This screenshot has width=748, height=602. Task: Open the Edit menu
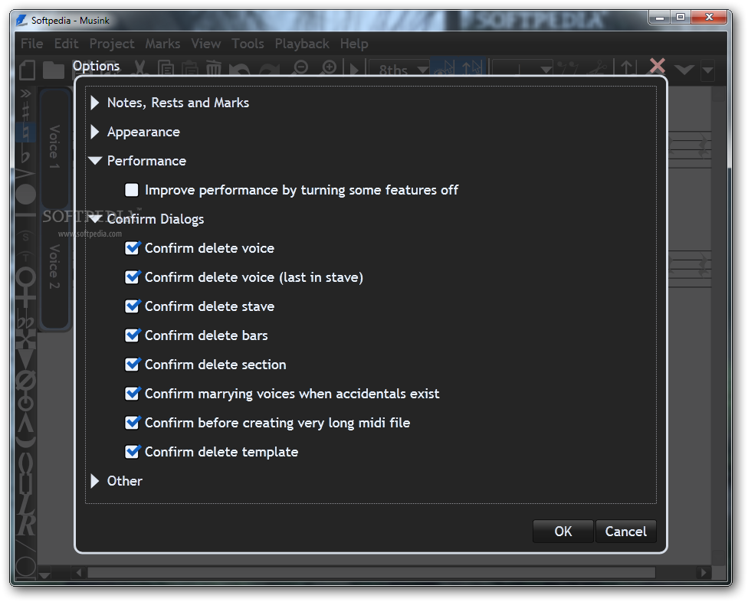pyautogui.click(x=67, y=44)
